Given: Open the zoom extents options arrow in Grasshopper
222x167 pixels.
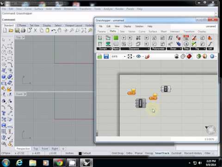Looking at the screenshot, I should [x=134, y=57].
